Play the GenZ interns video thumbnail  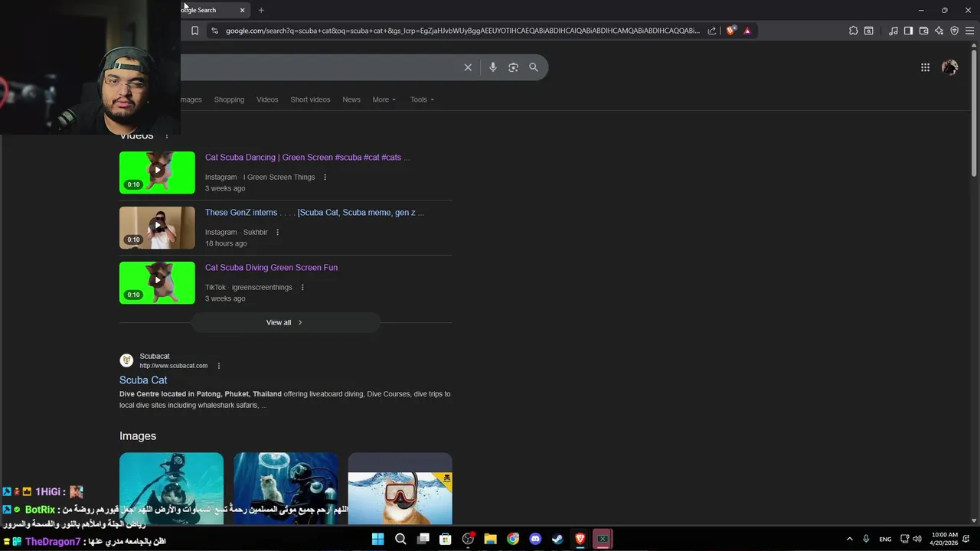[157, 227]
